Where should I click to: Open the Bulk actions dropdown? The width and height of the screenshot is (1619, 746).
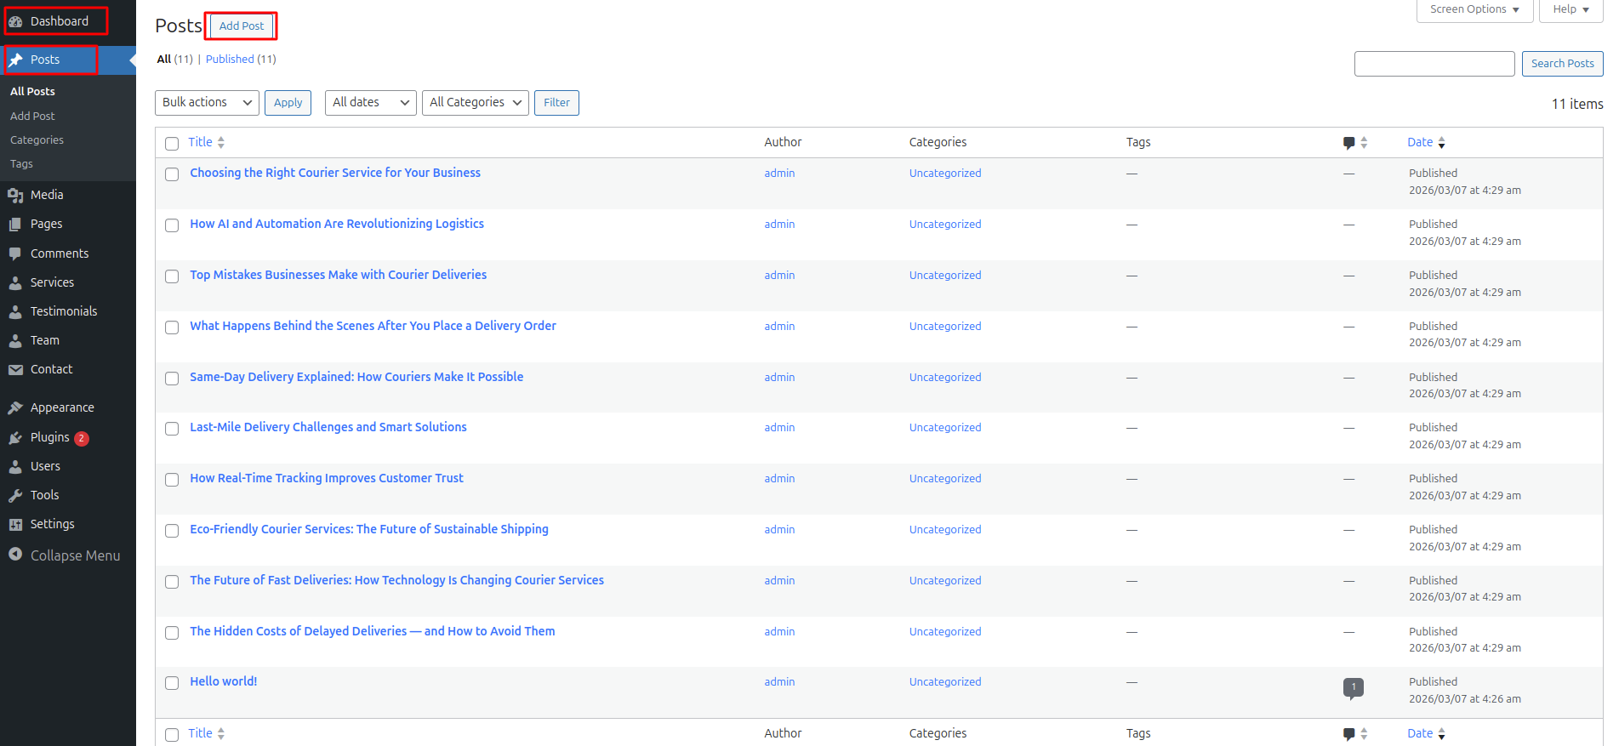click(208, 102)
